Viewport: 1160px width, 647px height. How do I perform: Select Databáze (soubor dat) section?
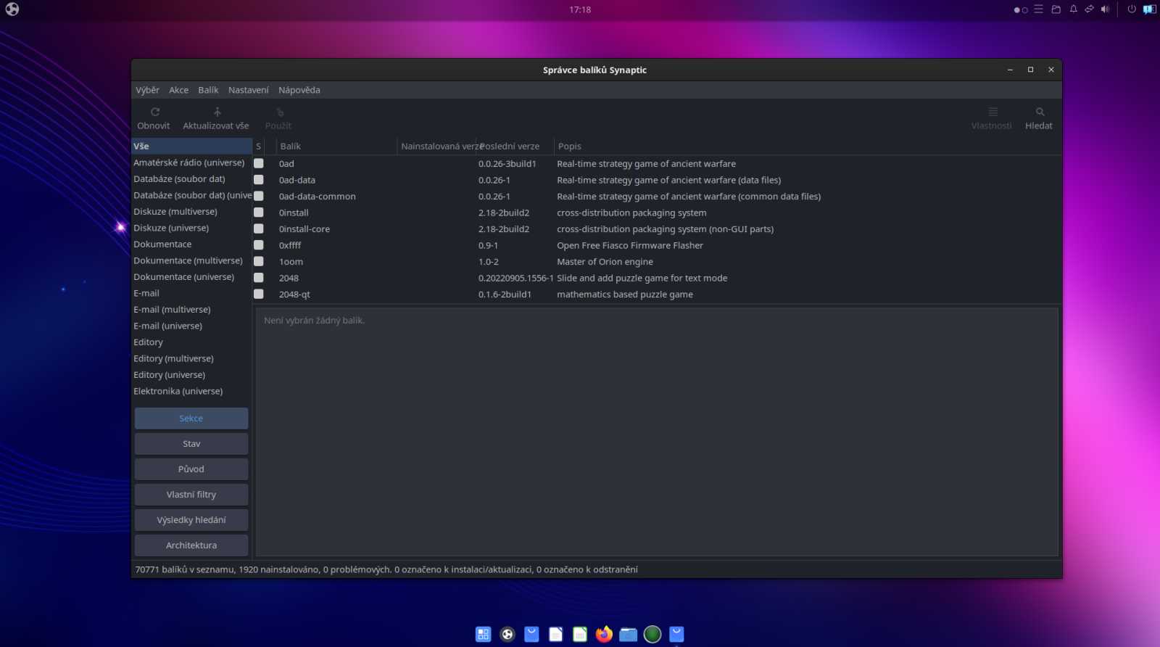191,179
